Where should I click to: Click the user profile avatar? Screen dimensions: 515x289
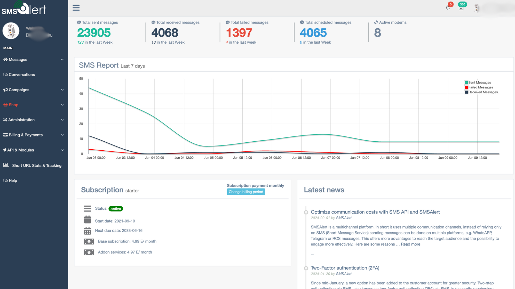click(x=476, y=8)
